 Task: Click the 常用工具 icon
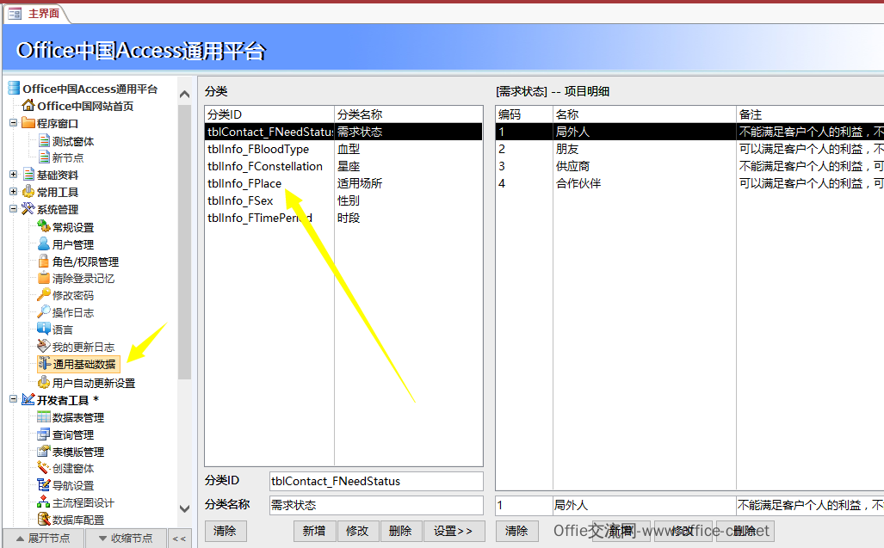28,192
